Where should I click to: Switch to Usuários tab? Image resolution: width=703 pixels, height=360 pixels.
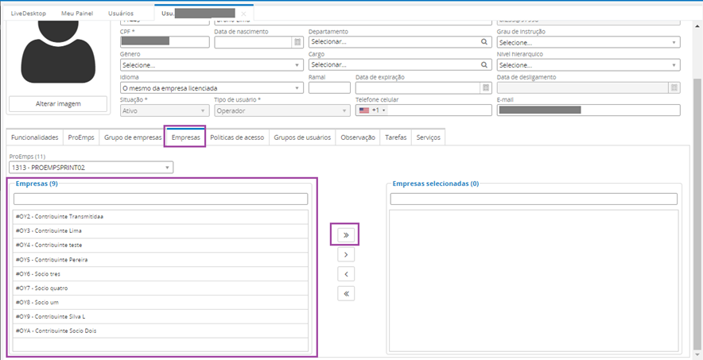pyautogui.click(x=121, y=14)
